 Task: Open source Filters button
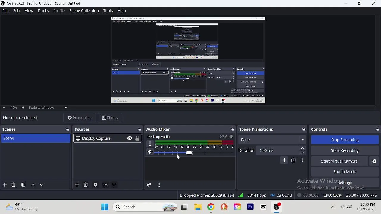(x=110, y=118)
